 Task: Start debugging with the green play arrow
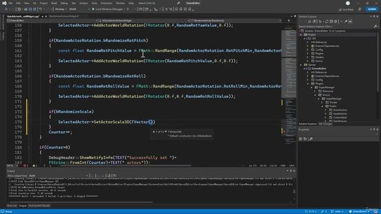tap(93, 9)
